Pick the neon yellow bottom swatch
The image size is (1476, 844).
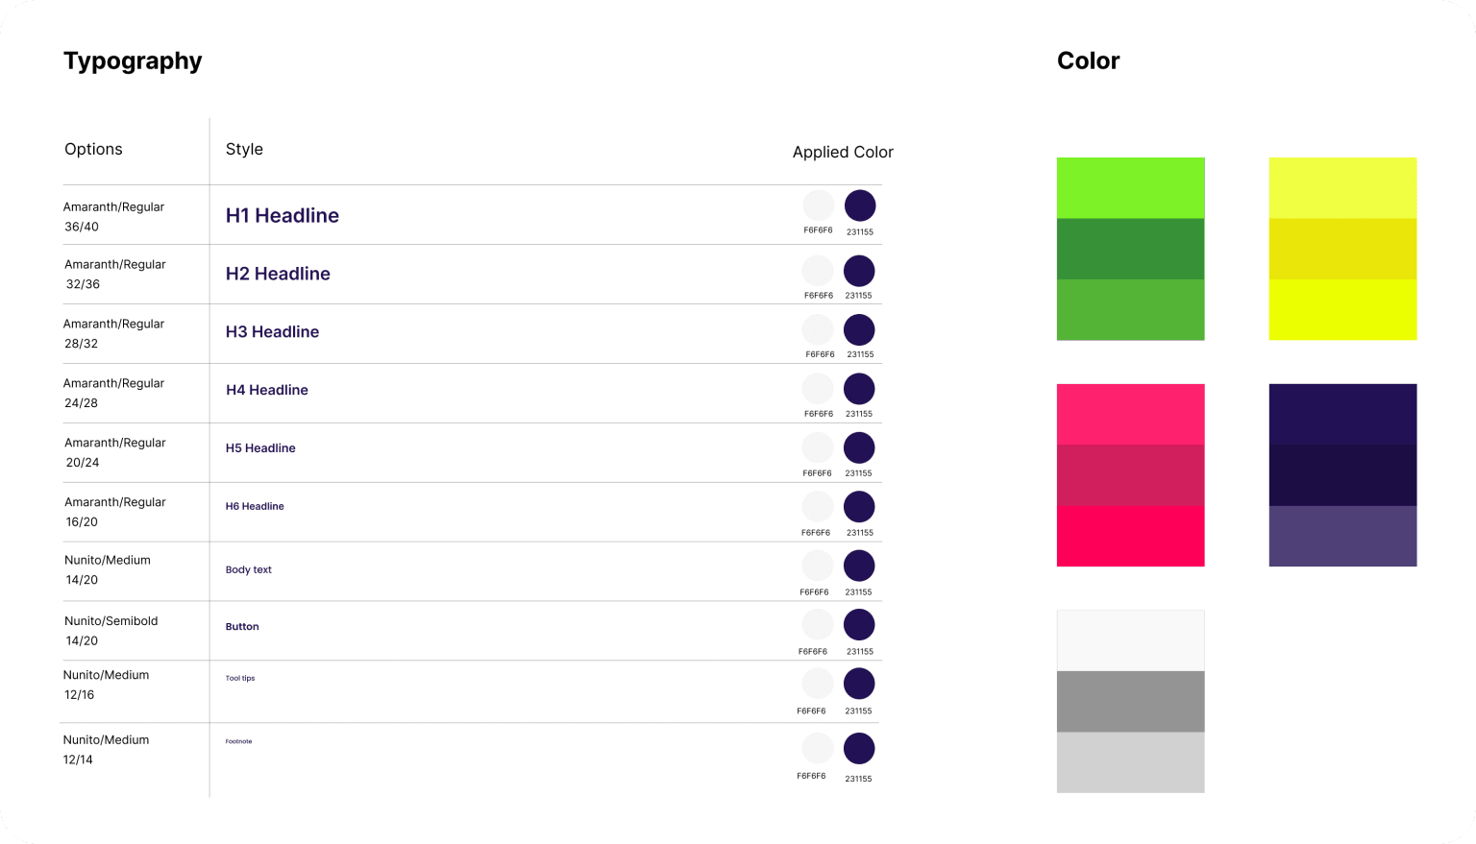(x=1342, y=309)
